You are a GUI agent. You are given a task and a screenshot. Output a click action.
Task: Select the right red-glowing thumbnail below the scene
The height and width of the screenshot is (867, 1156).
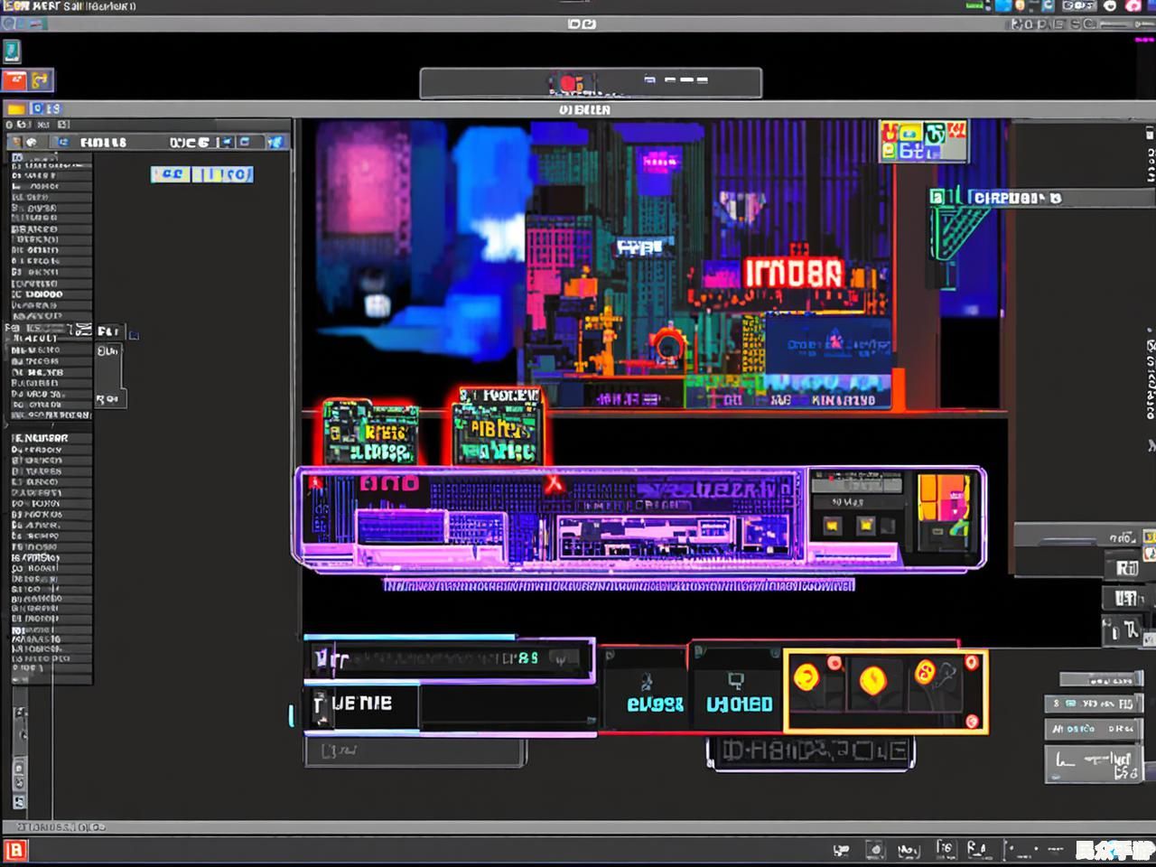[498, 425]
